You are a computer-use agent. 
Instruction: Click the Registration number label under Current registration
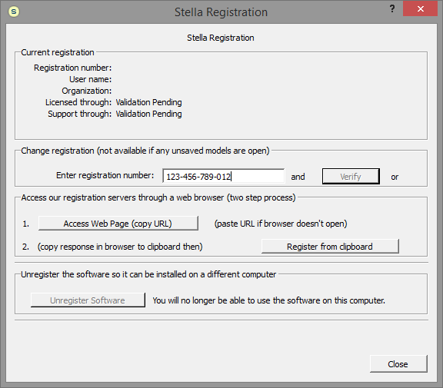[72, 68]
